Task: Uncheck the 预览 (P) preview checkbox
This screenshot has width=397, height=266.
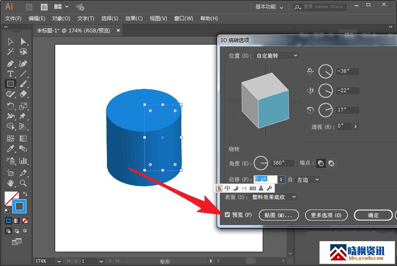Action: [227, 215]
